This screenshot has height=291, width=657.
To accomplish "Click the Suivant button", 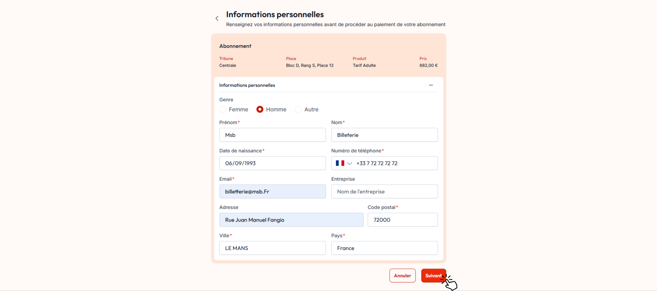I will tap(433, 276).
